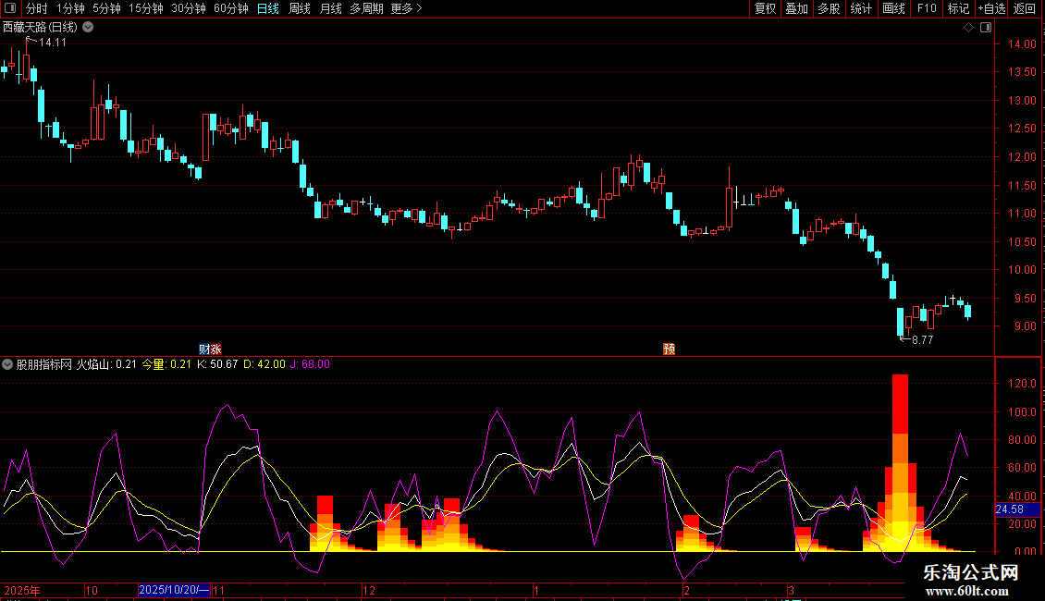The height and width of the screenshot is (601, 1045).
Task: Click the 14.11 high price label
Action: pyautogui.click(x=53, y=43)
